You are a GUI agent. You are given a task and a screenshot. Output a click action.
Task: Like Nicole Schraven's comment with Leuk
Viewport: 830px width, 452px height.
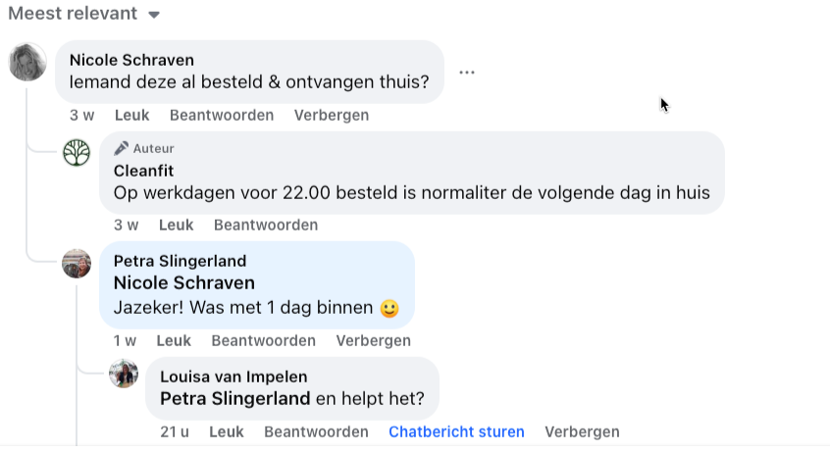click(x=131, y=115)
